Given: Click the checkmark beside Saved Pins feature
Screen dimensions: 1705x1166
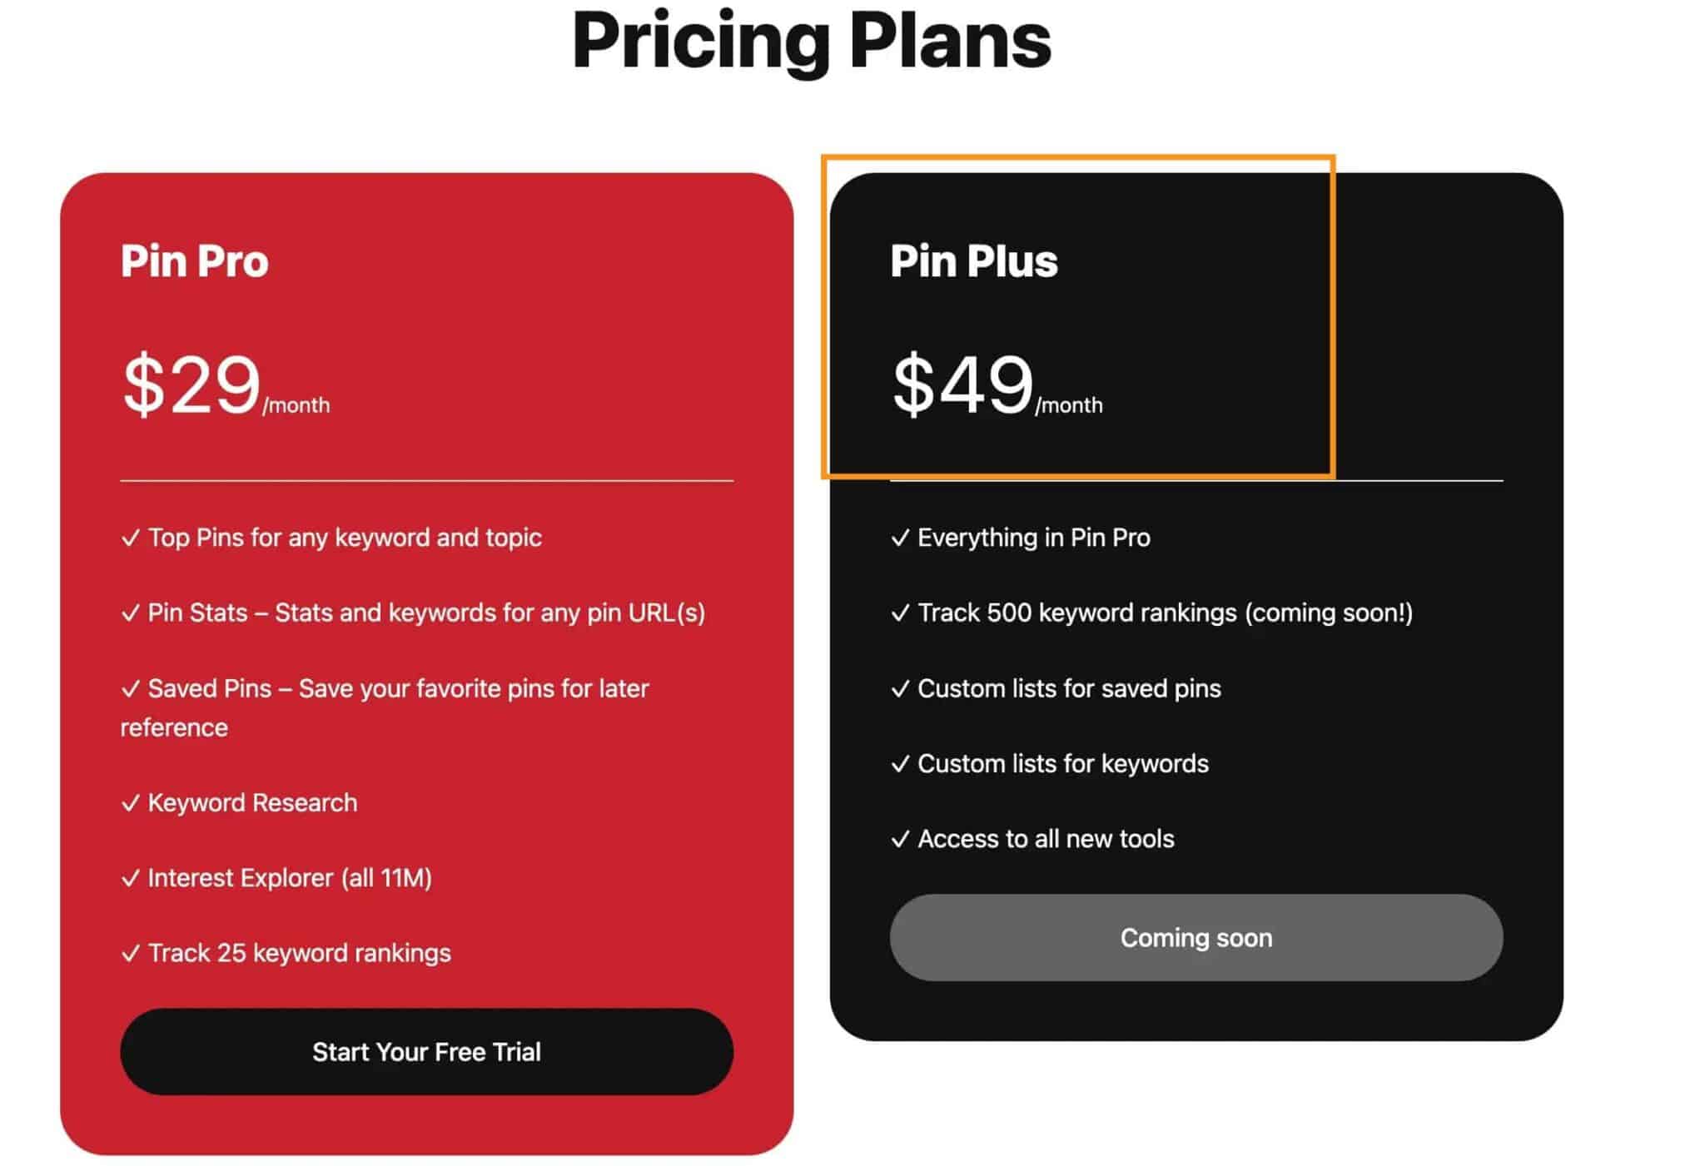Looking at the screenshot, I should pos(130,689).
